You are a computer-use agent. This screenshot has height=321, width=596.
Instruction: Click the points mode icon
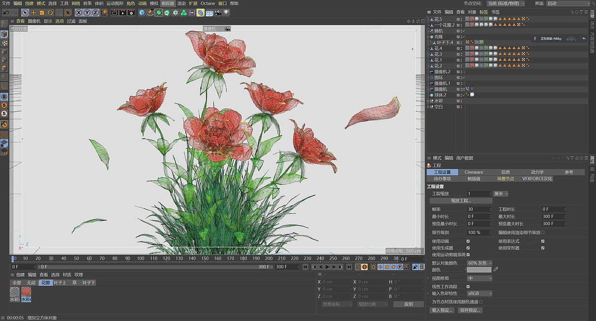click(x=4, y=52)
